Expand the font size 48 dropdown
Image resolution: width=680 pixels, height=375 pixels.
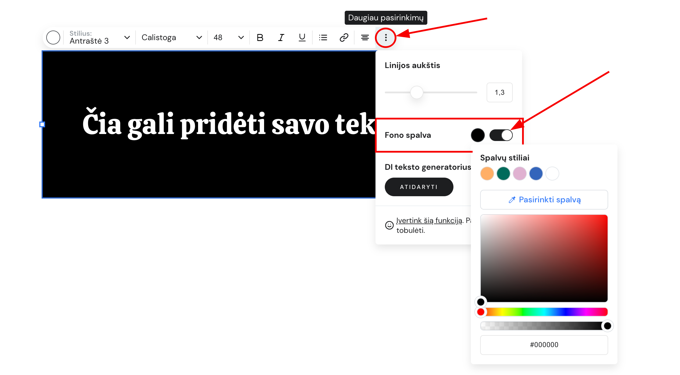click(x=229, y=37)
